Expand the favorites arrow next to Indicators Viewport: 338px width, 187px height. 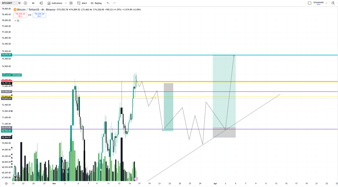(x=66, y=3)
